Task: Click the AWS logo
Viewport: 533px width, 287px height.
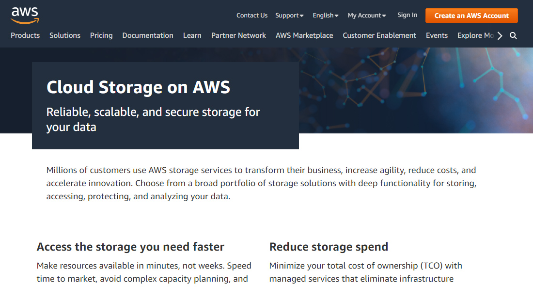Action: [24, 16]
